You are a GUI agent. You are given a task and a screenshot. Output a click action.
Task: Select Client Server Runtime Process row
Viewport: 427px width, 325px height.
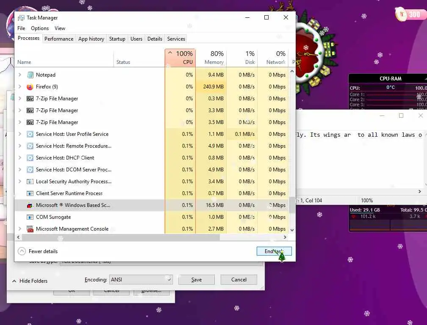coord(152,193)
